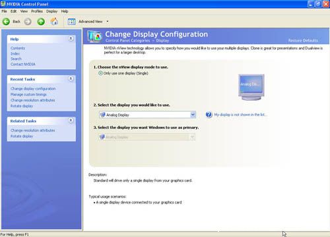Screen dimensions: 330x237
Task: Open the Edit menu
Action: [x=13, y=11]
